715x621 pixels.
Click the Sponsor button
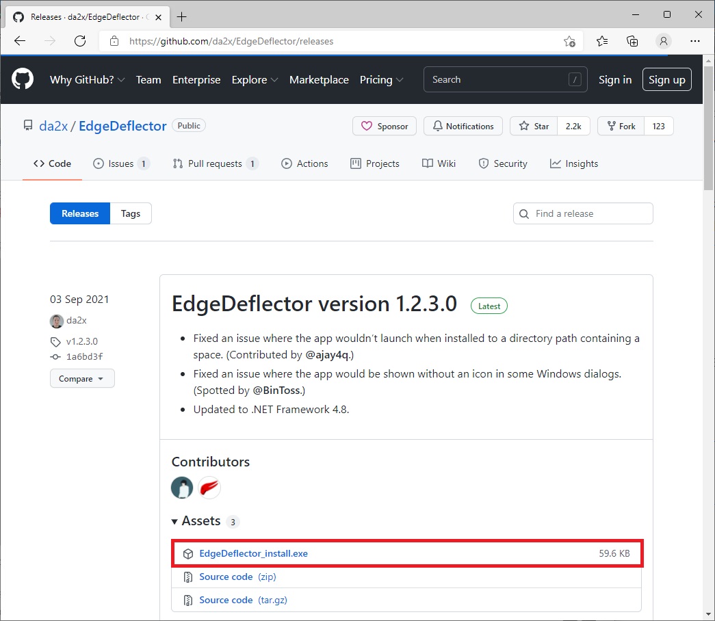click(x=385, y=127)
